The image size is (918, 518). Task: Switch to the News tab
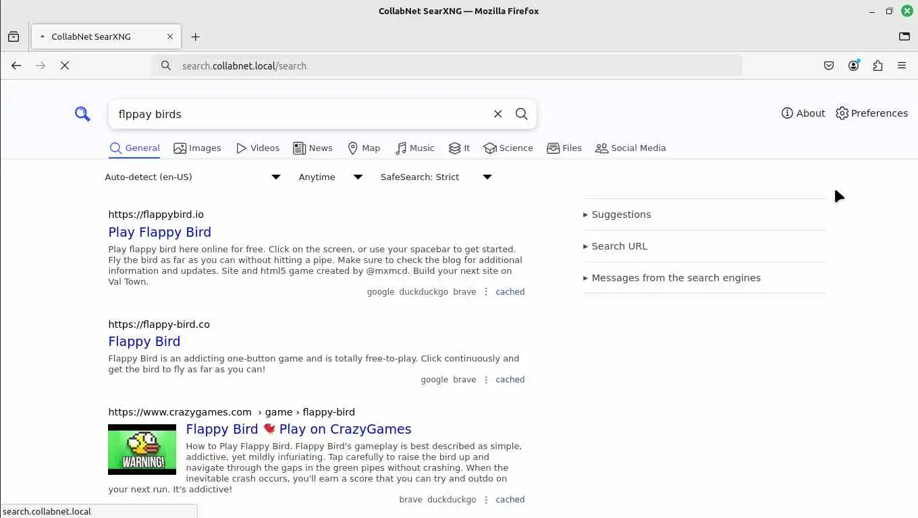pyautogui.click(x=313, y=148)
